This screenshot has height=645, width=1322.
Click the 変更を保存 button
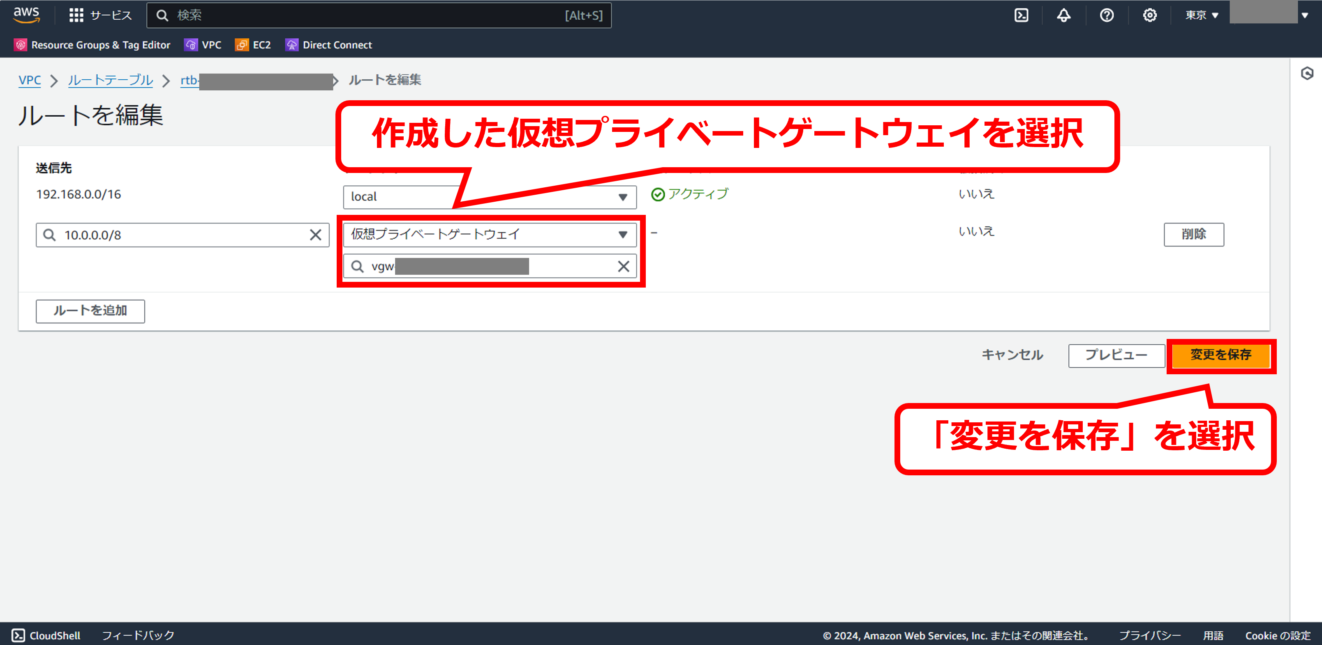pos(1220,355)
